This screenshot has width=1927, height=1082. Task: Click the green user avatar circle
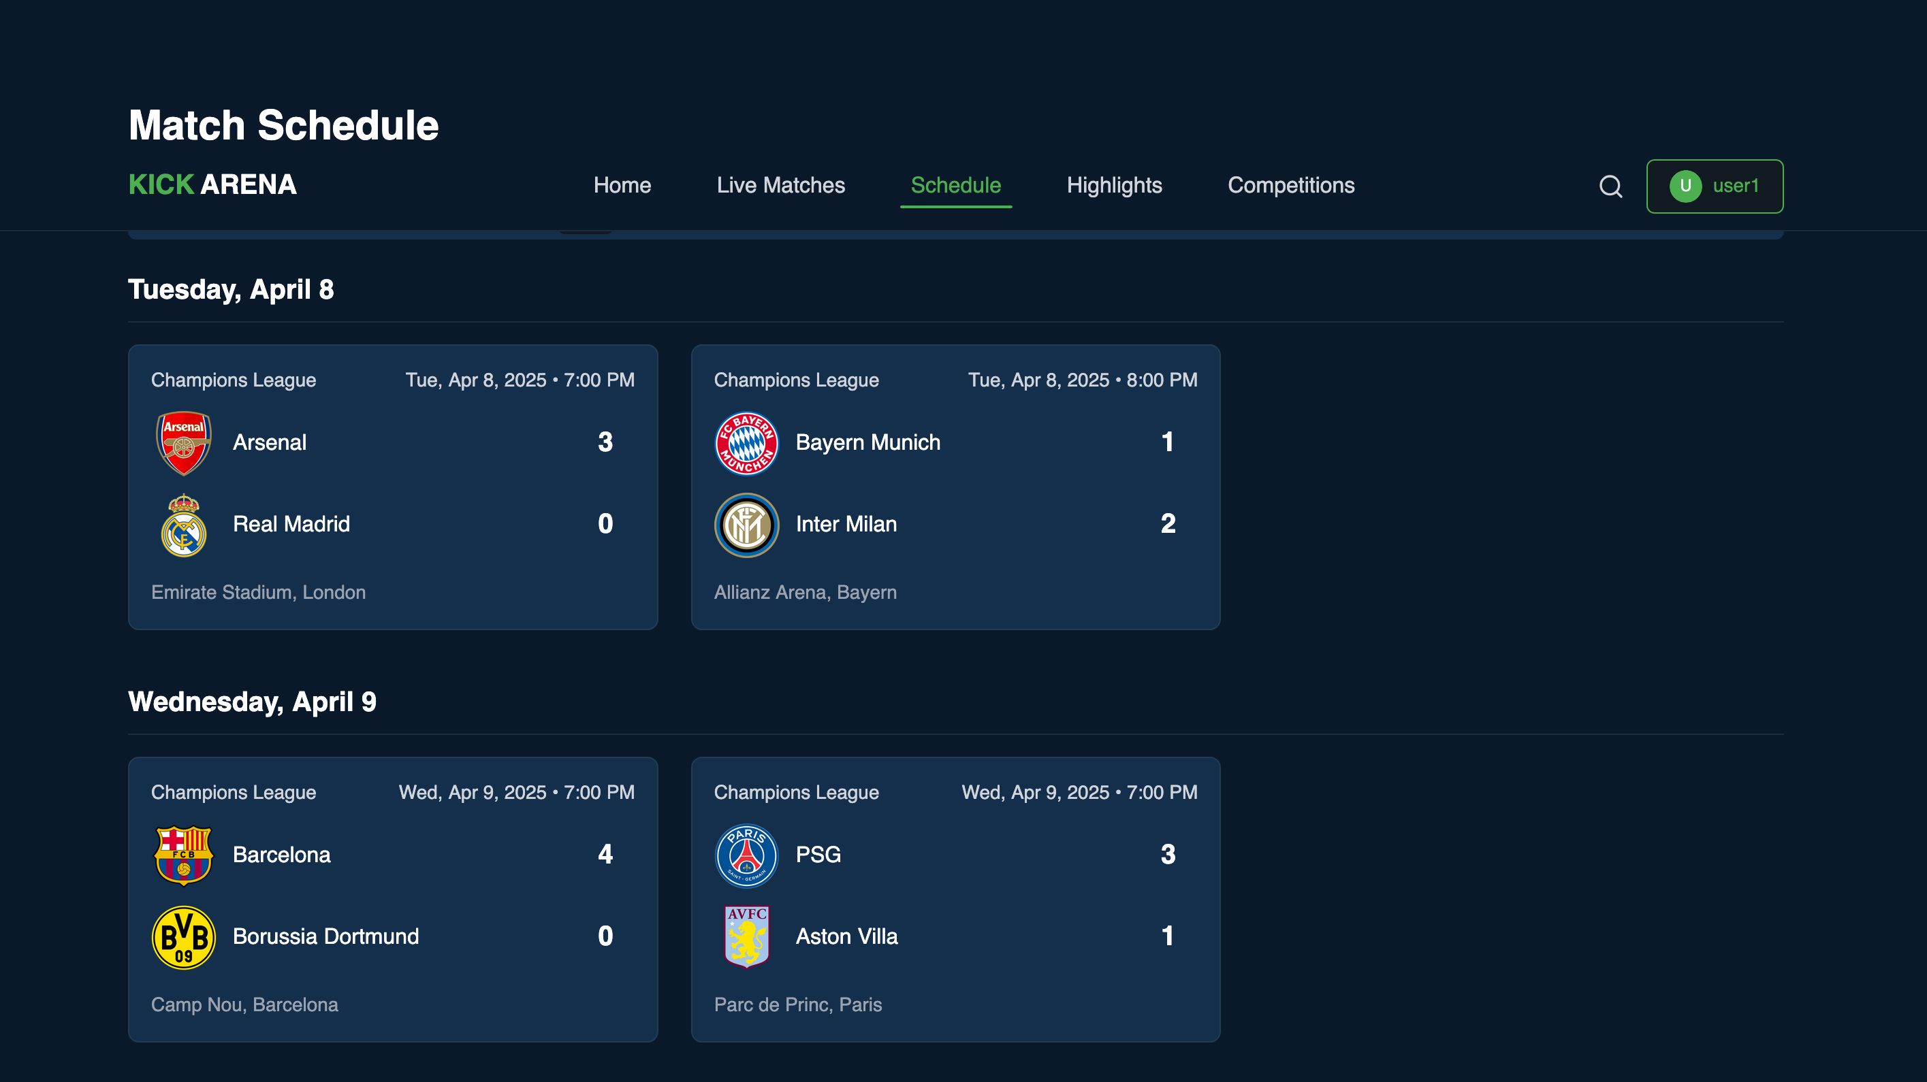point(1685,186)
